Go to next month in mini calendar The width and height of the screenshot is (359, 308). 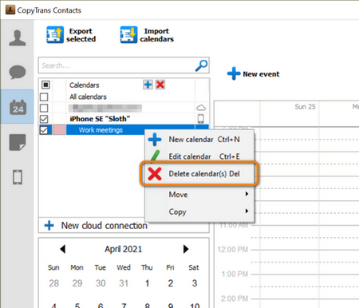point(186,249)
